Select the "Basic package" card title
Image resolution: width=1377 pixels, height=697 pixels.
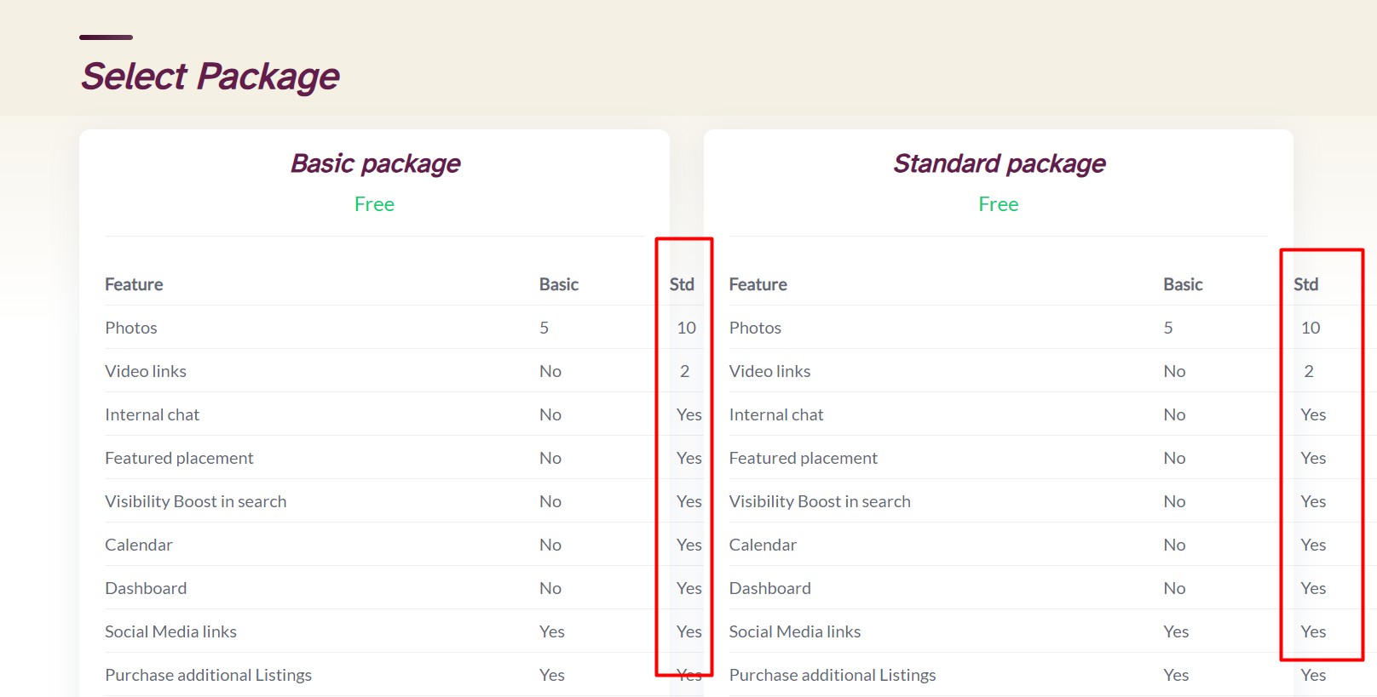[x=375, y=163]
